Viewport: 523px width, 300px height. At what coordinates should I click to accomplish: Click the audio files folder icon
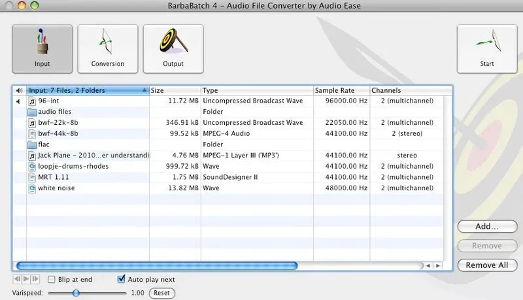32,112
